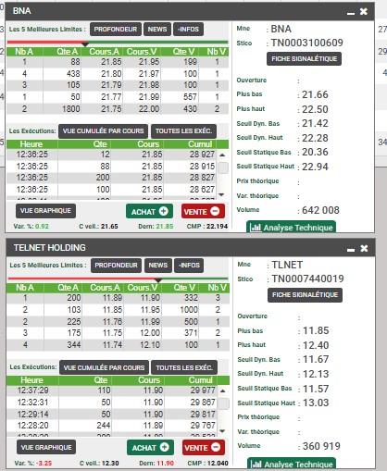Show INFOS for BNA
The image size is (387, 471).
tap(188, 30)
